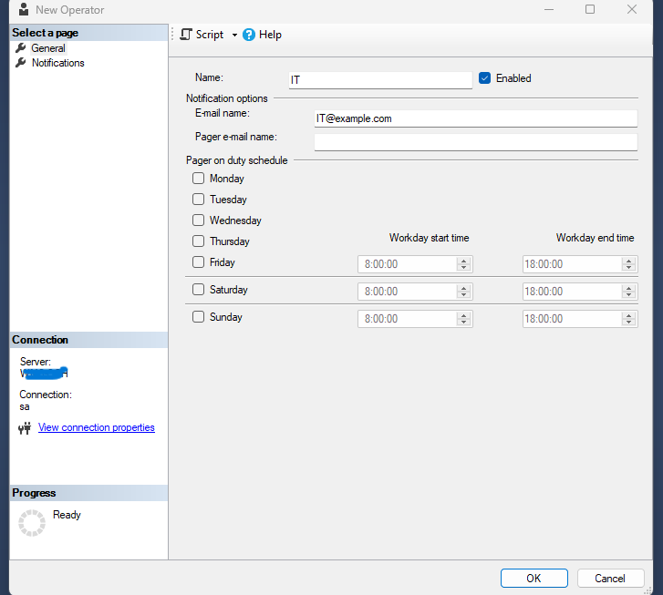The width and height of the screenshot is (663, 595).
Task: Open View connection properties link
Action: pos(96,428)
